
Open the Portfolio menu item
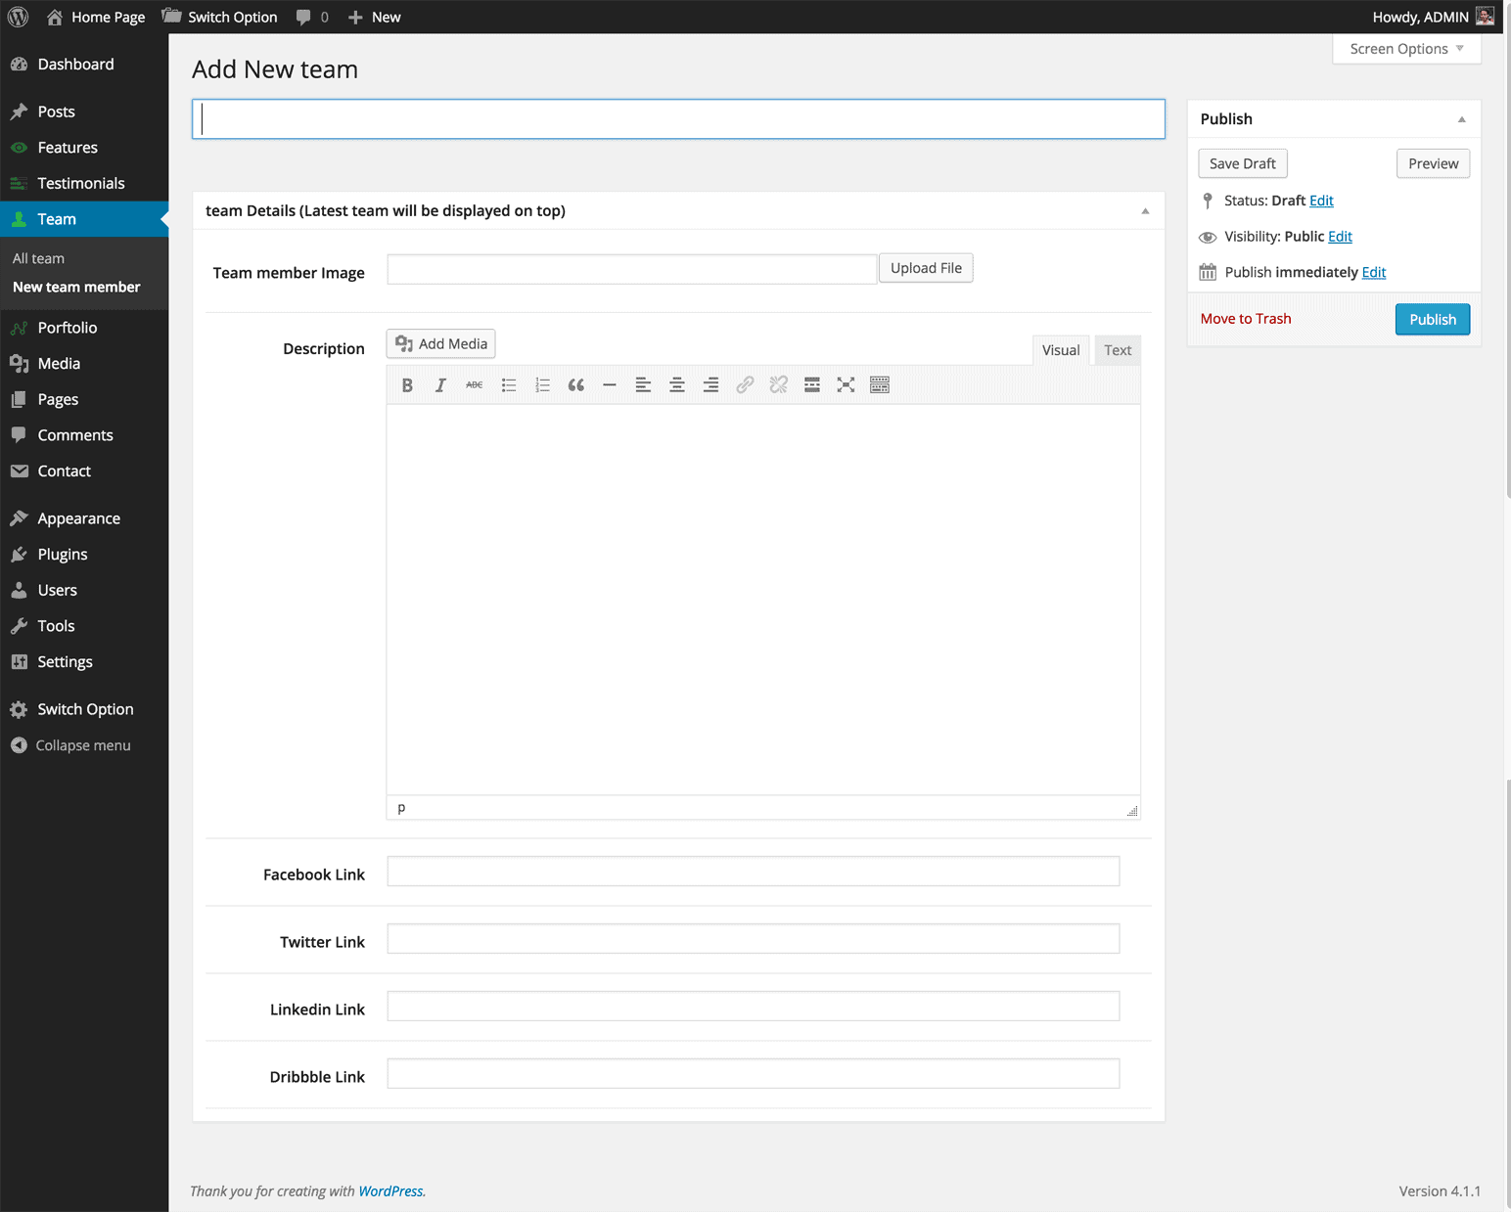pos(68,328)
